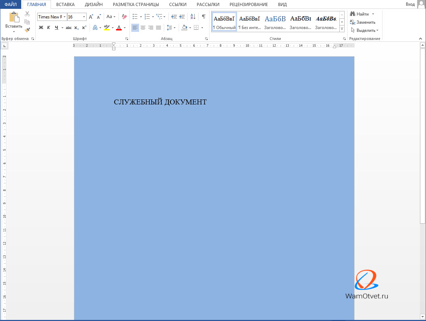Apply the red font color swatch
This screenshot has height=321, width=426.
pyautogui.click(x=119, y=28)
